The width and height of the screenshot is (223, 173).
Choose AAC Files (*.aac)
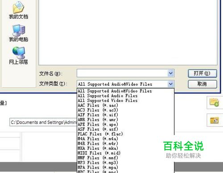tap(126, 105)
